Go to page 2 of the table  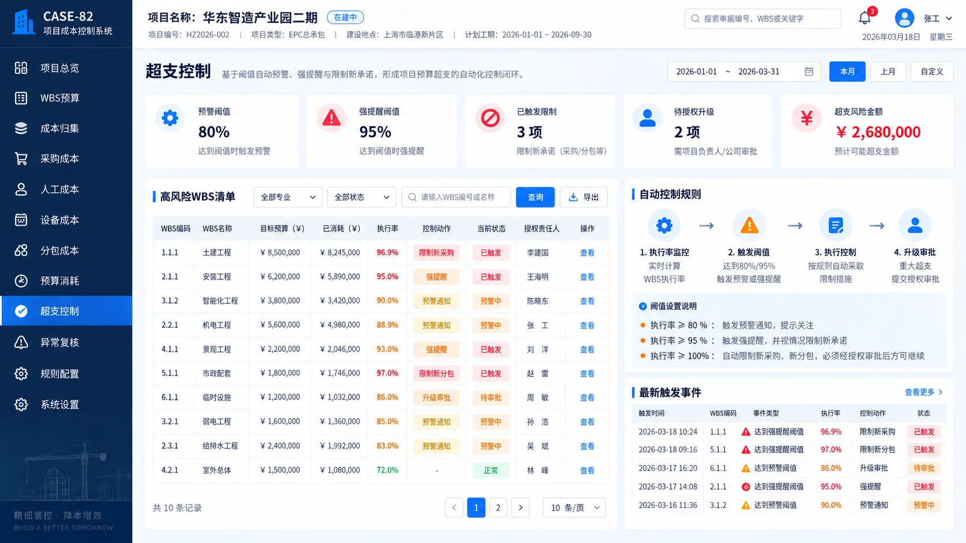click(x=498, y=508)
